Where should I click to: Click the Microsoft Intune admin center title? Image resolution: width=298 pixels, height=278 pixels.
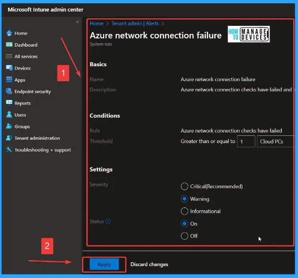46,10
